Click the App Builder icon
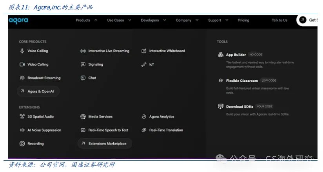Image resolution: width=323 pixels, height=172 pixels. tap(221, 55)
